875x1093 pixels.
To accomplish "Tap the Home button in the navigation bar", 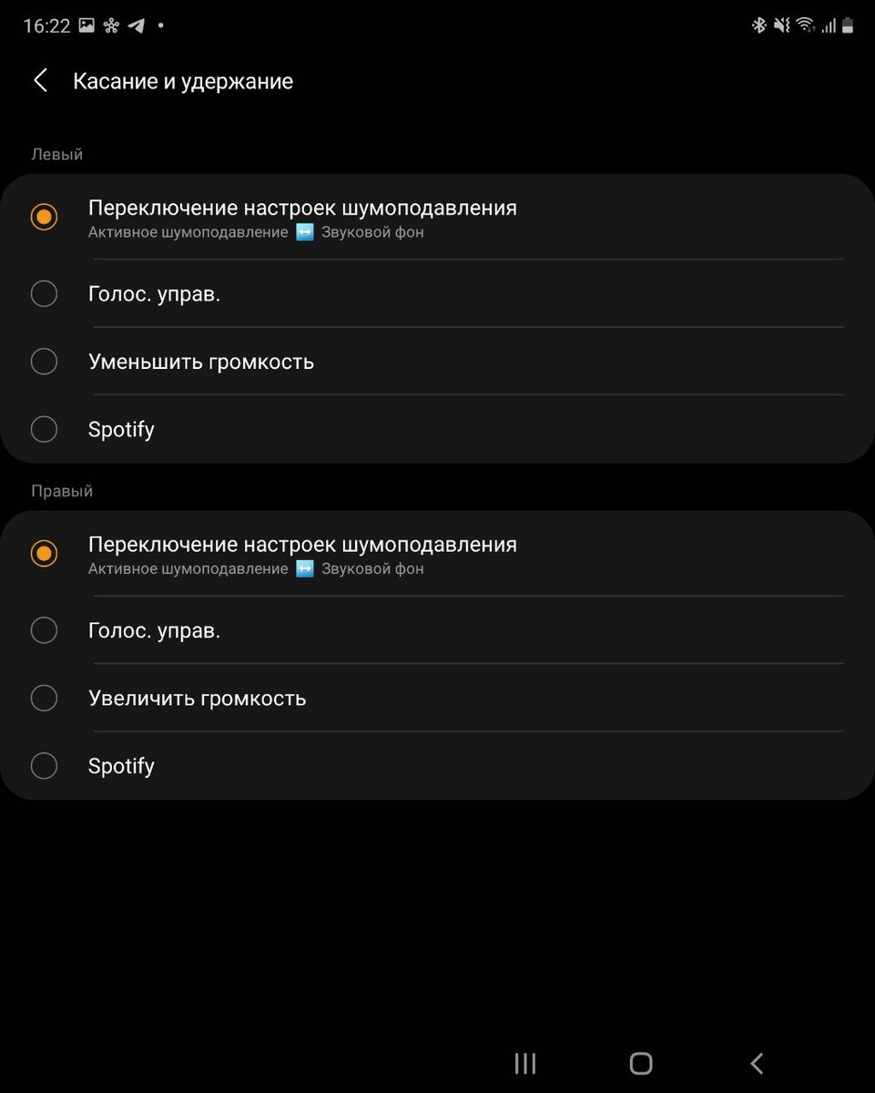I will pos(640,1063).
